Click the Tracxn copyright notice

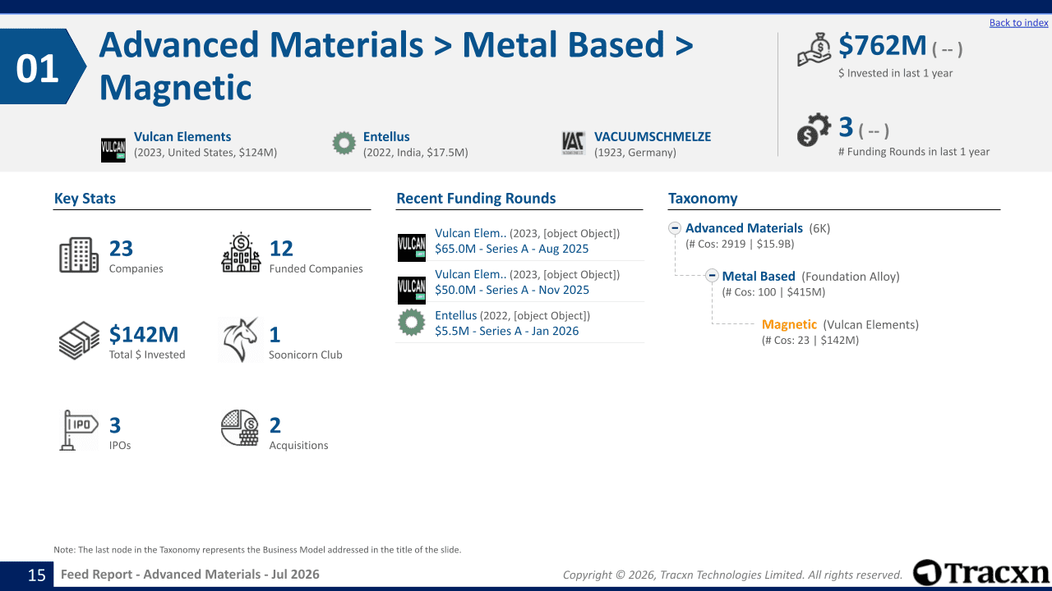click(732, 575)
